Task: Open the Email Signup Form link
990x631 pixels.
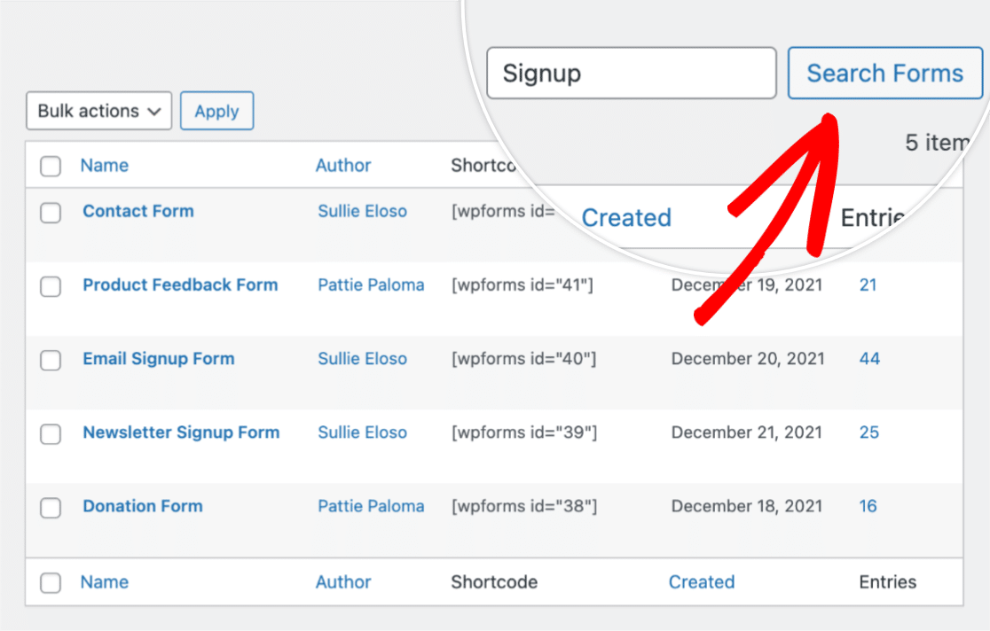Action: coord(159,359)
